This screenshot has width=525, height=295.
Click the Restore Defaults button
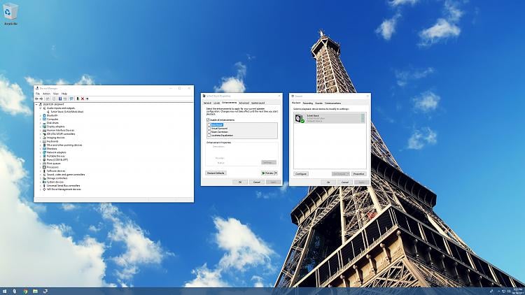(215, 173)
